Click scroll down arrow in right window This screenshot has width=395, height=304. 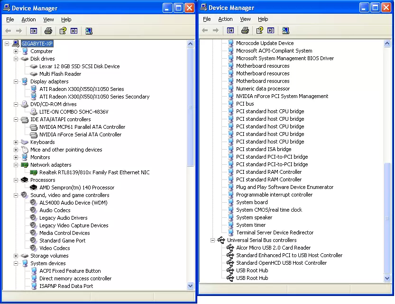[x=387, y=278]
